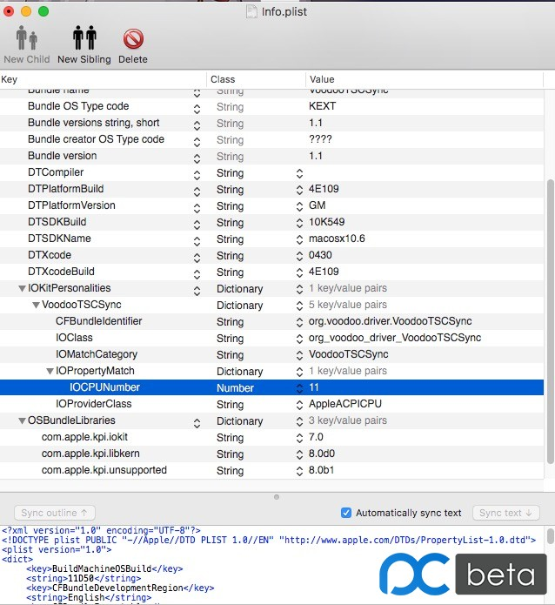Open key stepper for Bundle version row
This screenshot has width=555, height=605.
(197, 158)
